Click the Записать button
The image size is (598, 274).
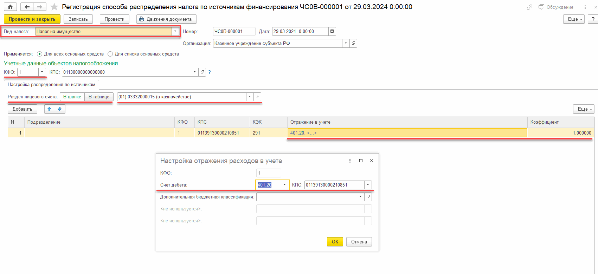[78, 19]
